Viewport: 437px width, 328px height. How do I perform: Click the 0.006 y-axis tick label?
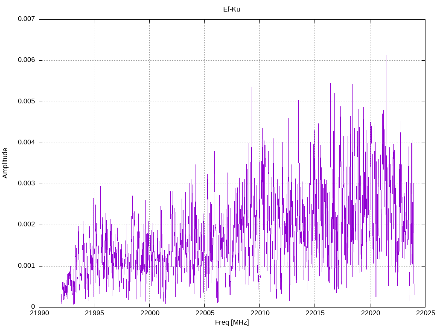point(26,60)
